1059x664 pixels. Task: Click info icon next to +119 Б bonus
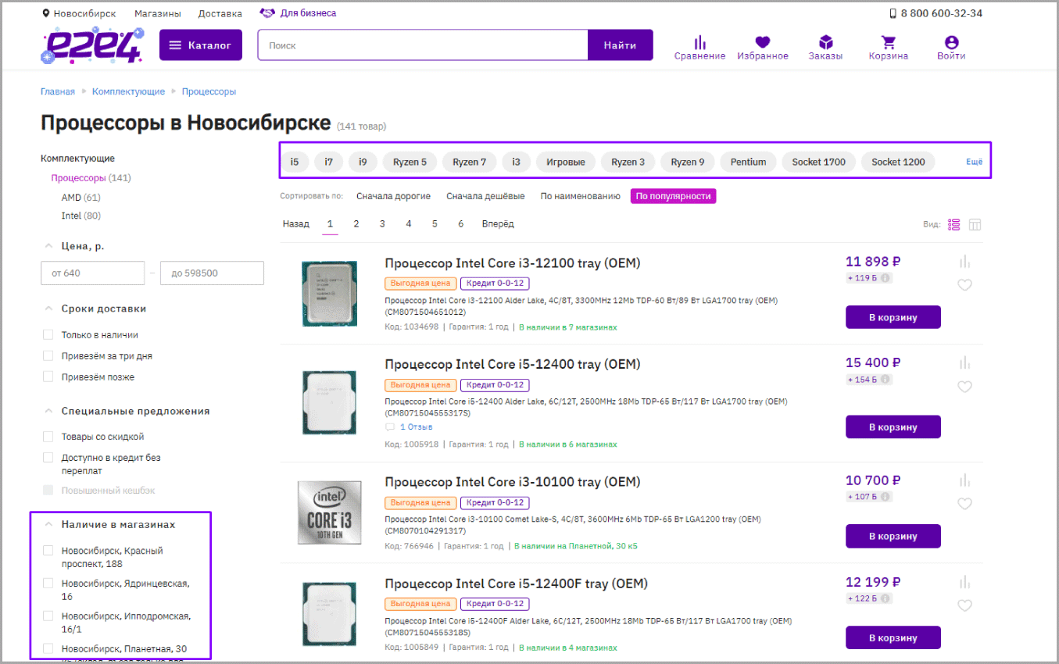[885, 278]
